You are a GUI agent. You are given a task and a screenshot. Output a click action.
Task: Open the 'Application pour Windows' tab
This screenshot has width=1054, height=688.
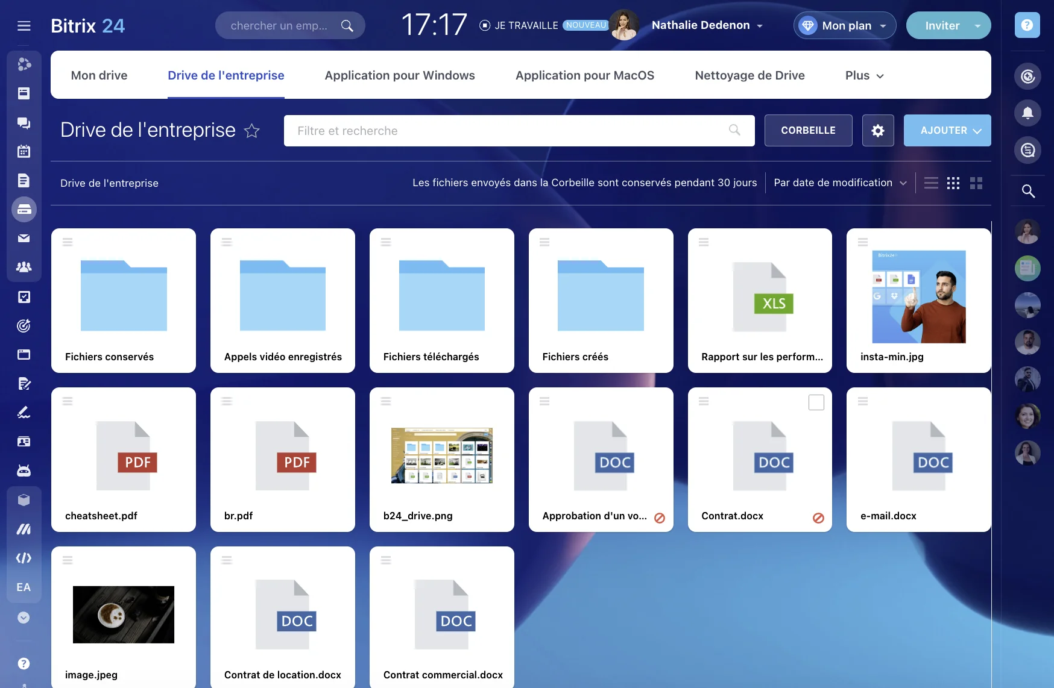coord(400,75)
